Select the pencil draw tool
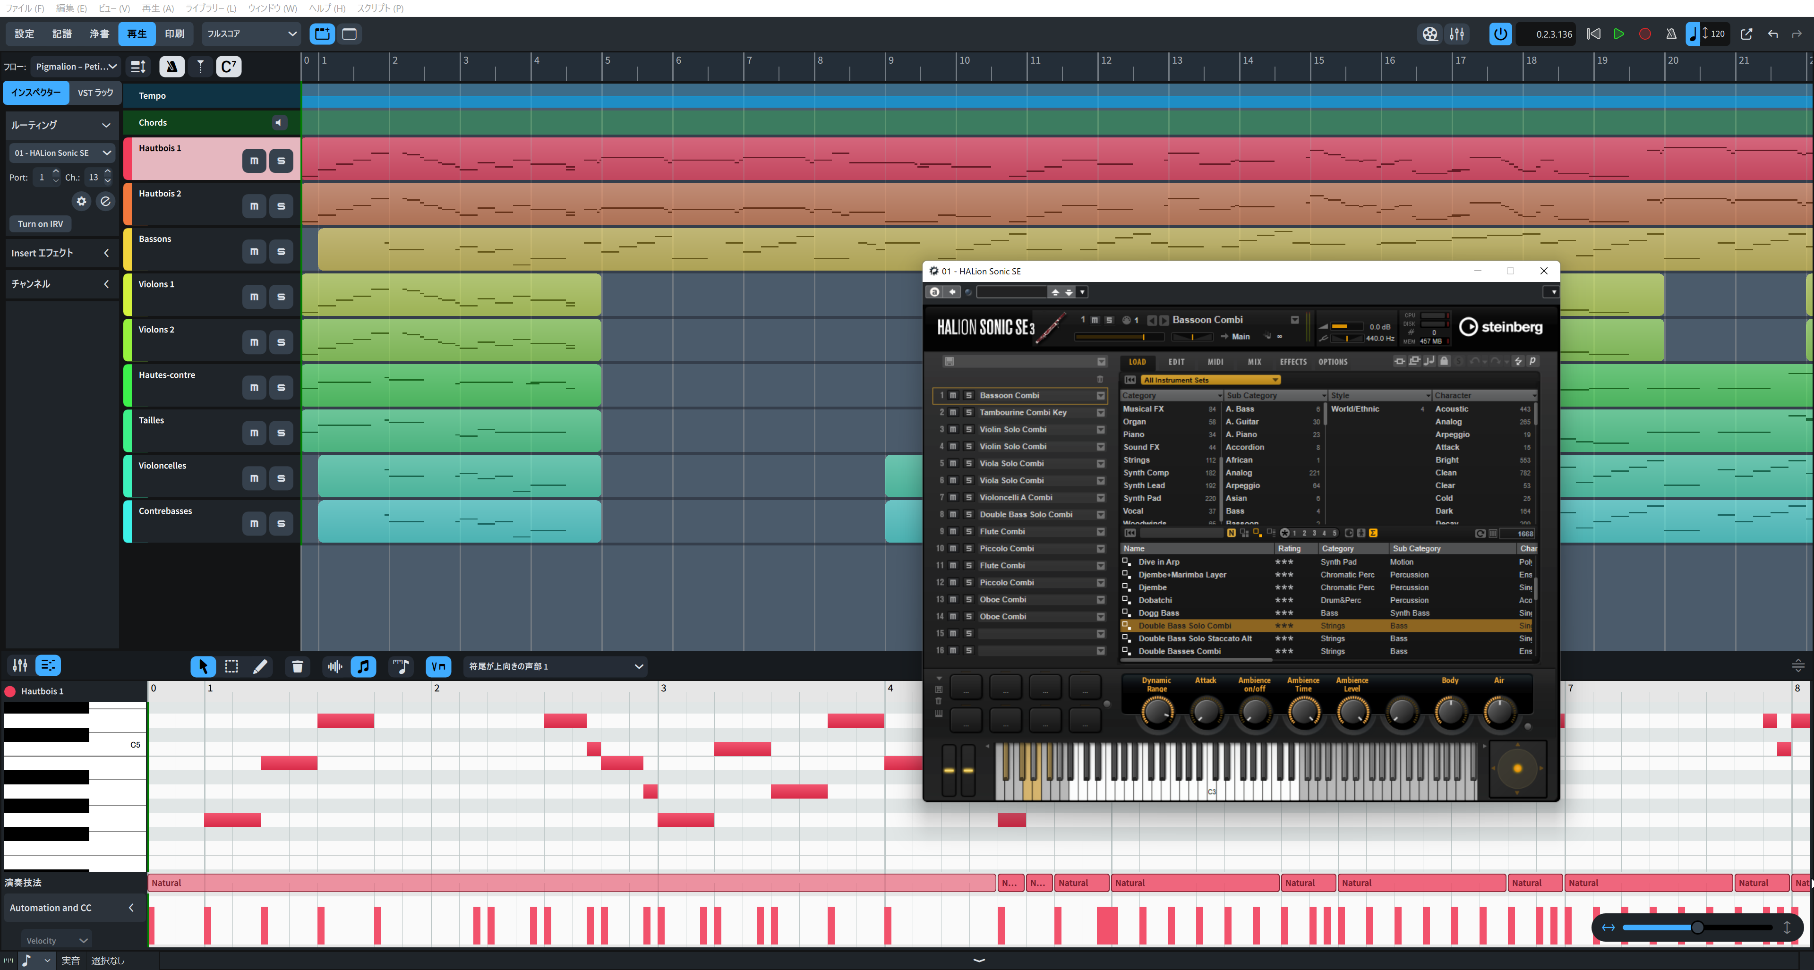Screen dimensions: 1814x970 point(260,666)
